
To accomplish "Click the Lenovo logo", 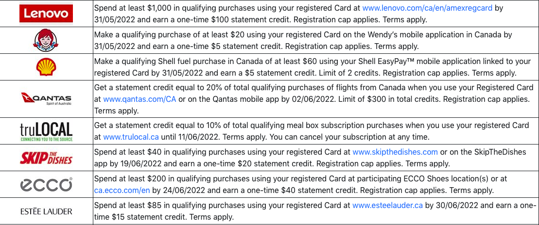I will (x=46, y=14).
